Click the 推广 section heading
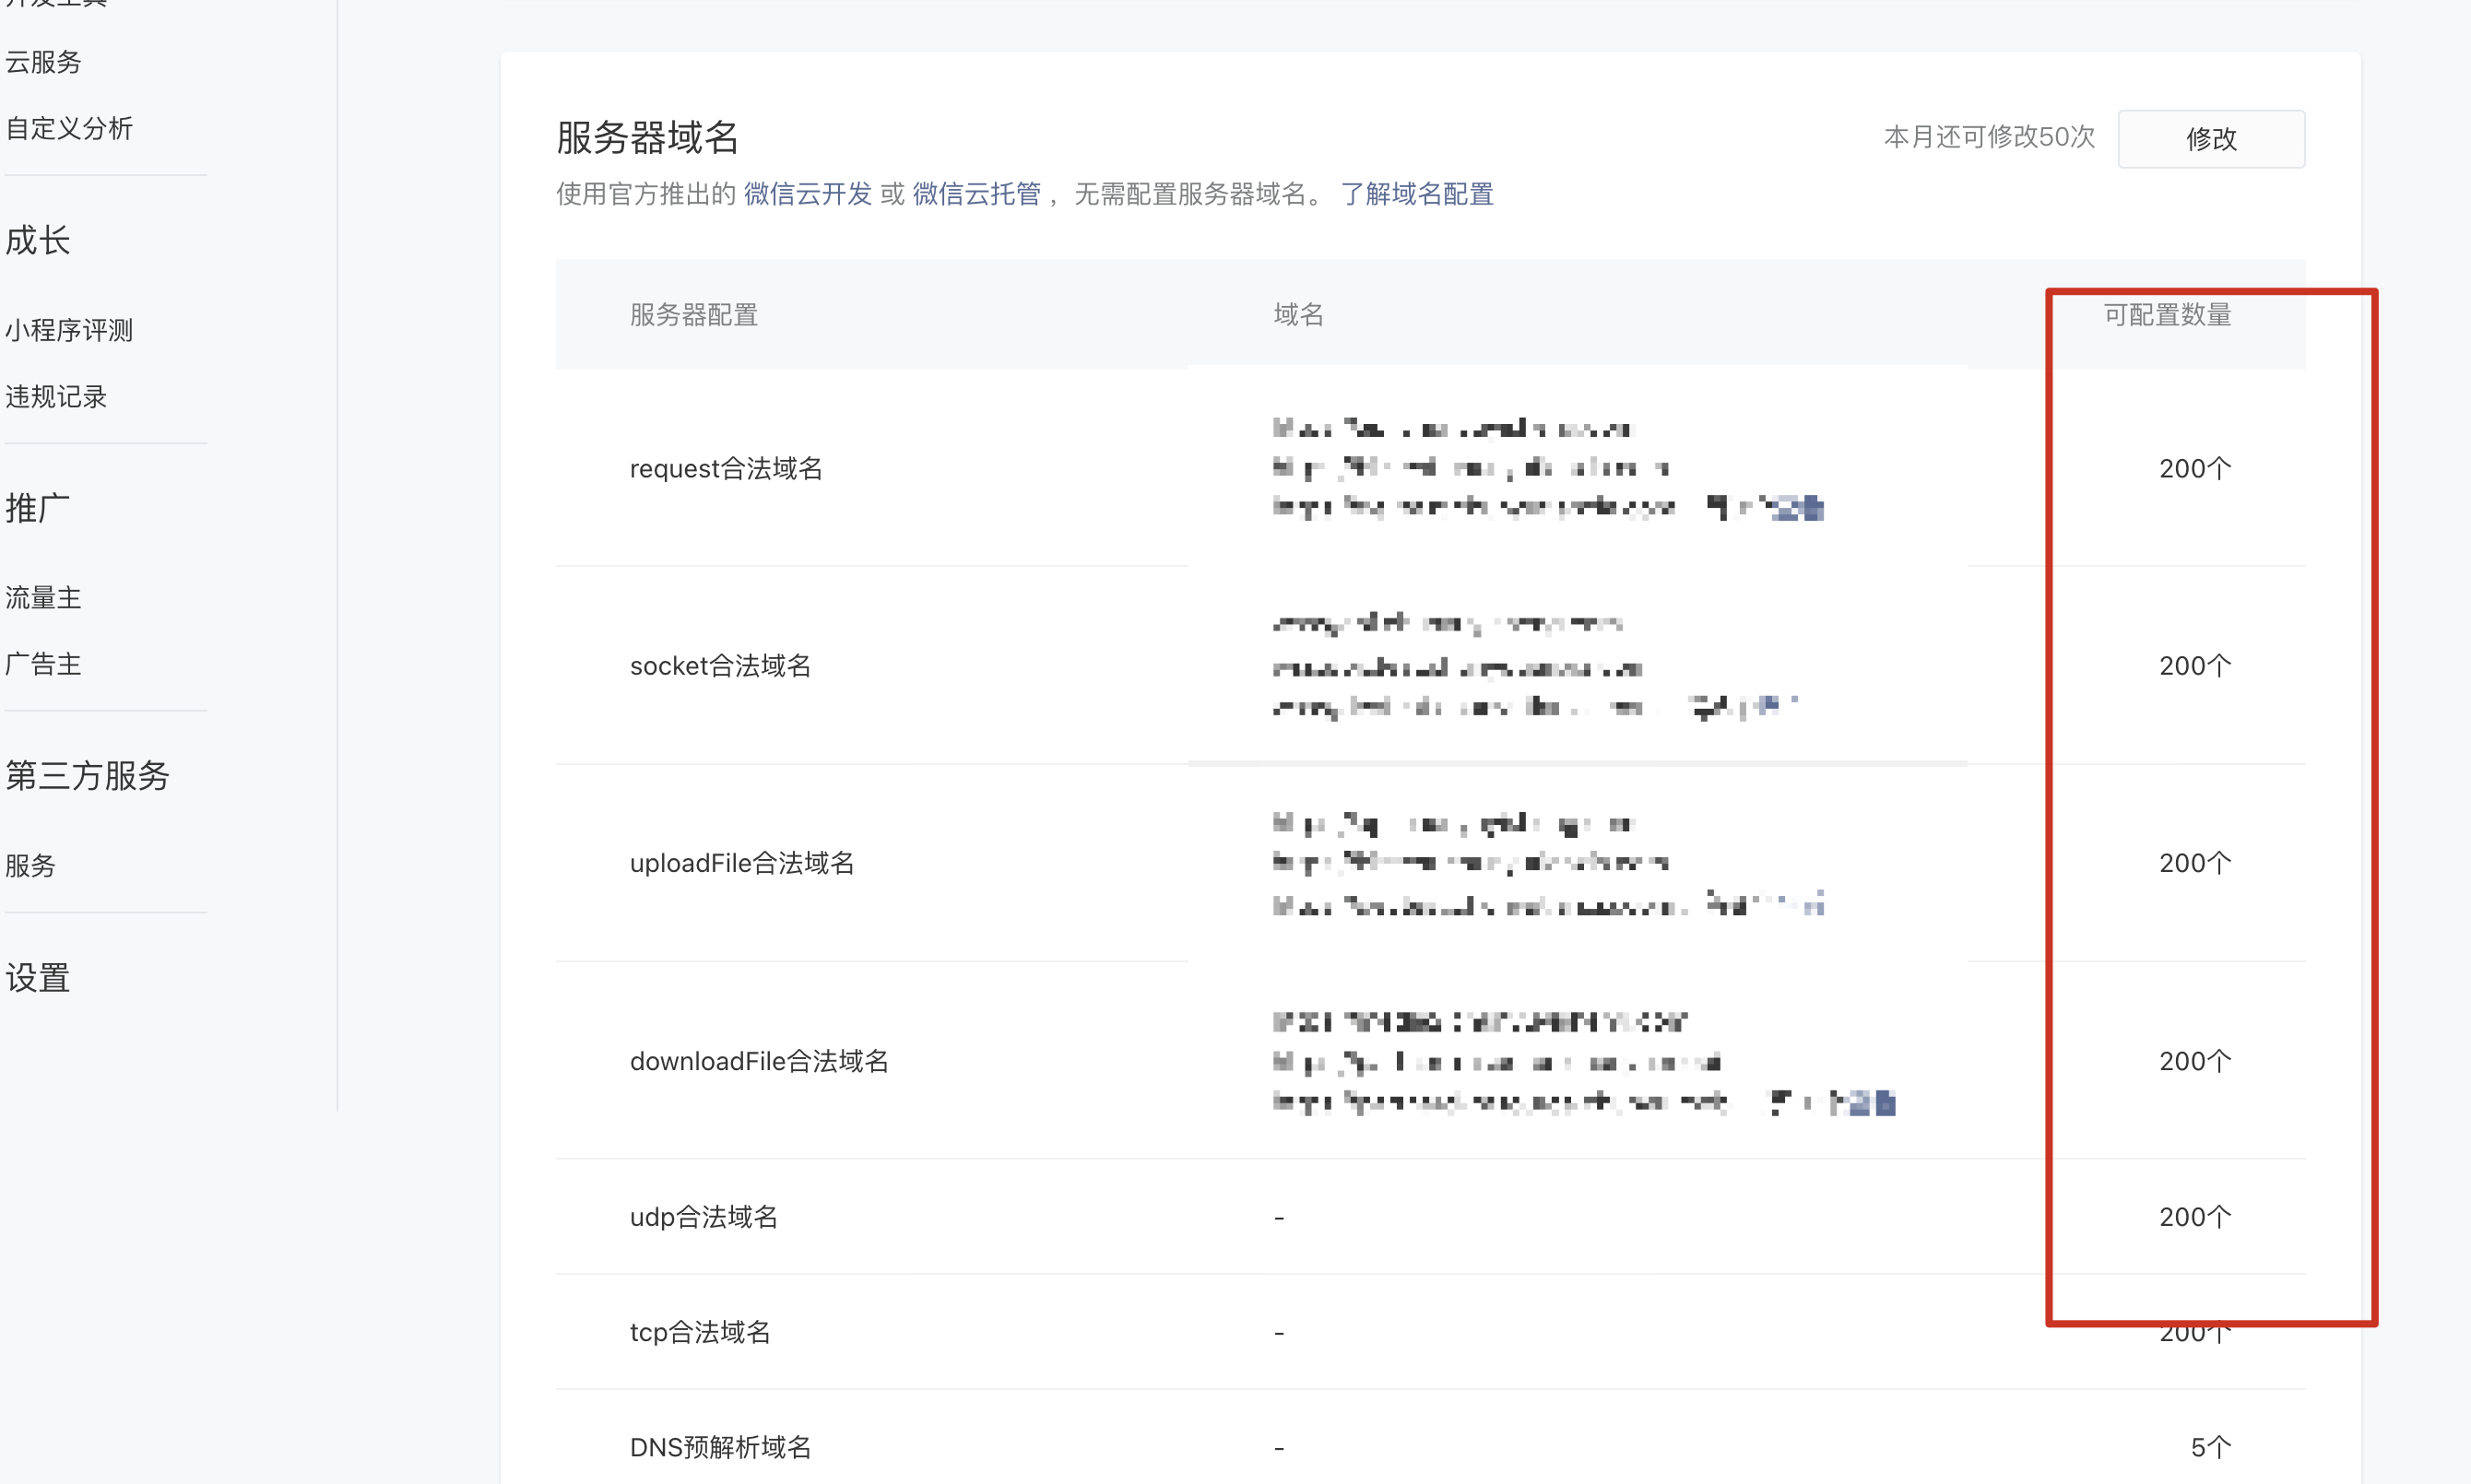Viewport: 2471px width, 1484px height. tap(38, 508)
